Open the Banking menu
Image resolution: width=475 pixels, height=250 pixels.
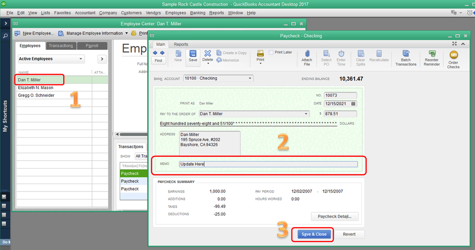197,13
